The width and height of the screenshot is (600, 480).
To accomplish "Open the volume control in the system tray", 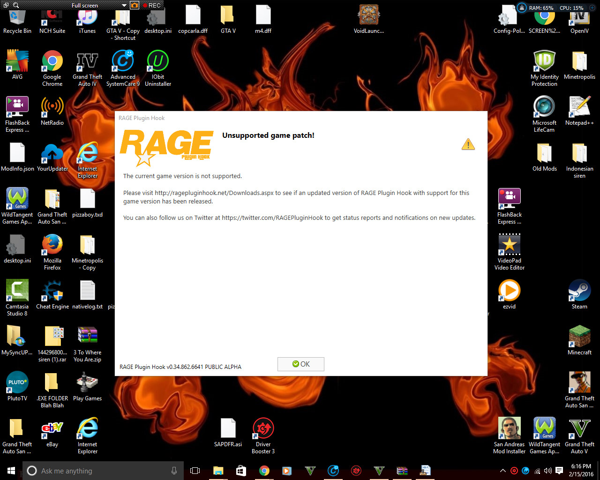I will pos(548,471).
